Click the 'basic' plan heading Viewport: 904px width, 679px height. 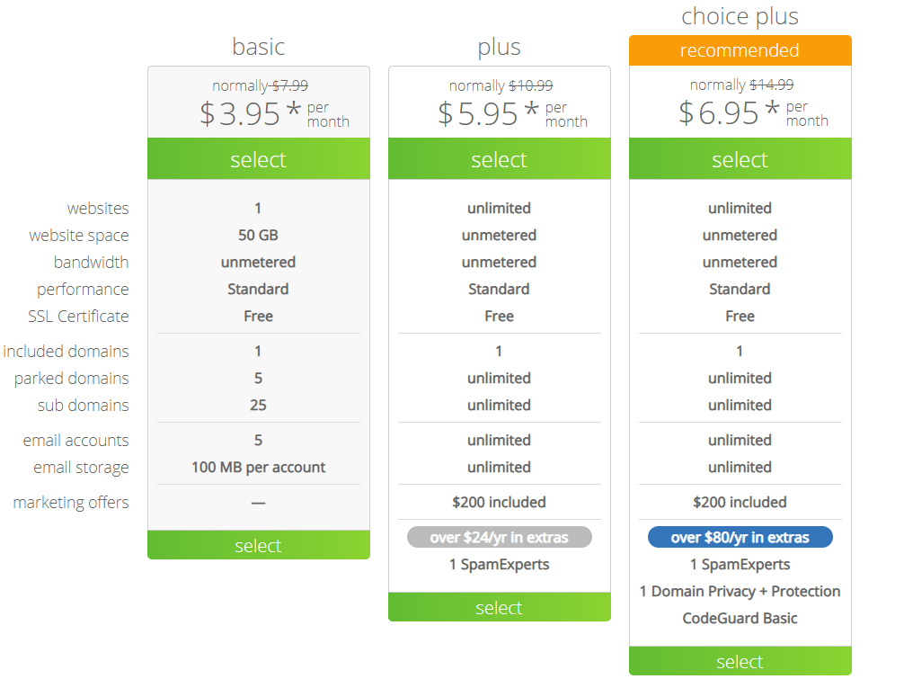(x=258, y=47)
